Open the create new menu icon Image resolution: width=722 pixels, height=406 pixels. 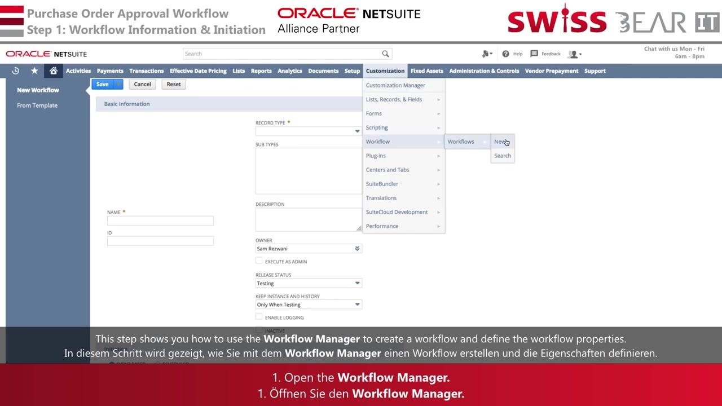(x=487, y=54)
